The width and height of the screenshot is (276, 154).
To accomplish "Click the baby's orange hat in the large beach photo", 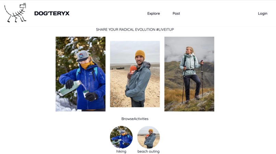I will click(x=133, y=68).
